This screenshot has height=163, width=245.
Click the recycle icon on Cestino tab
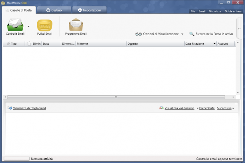(x=48, y=10)
